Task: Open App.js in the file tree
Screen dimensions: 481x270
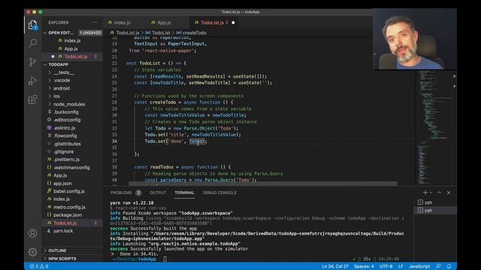Action: (72, 175)
